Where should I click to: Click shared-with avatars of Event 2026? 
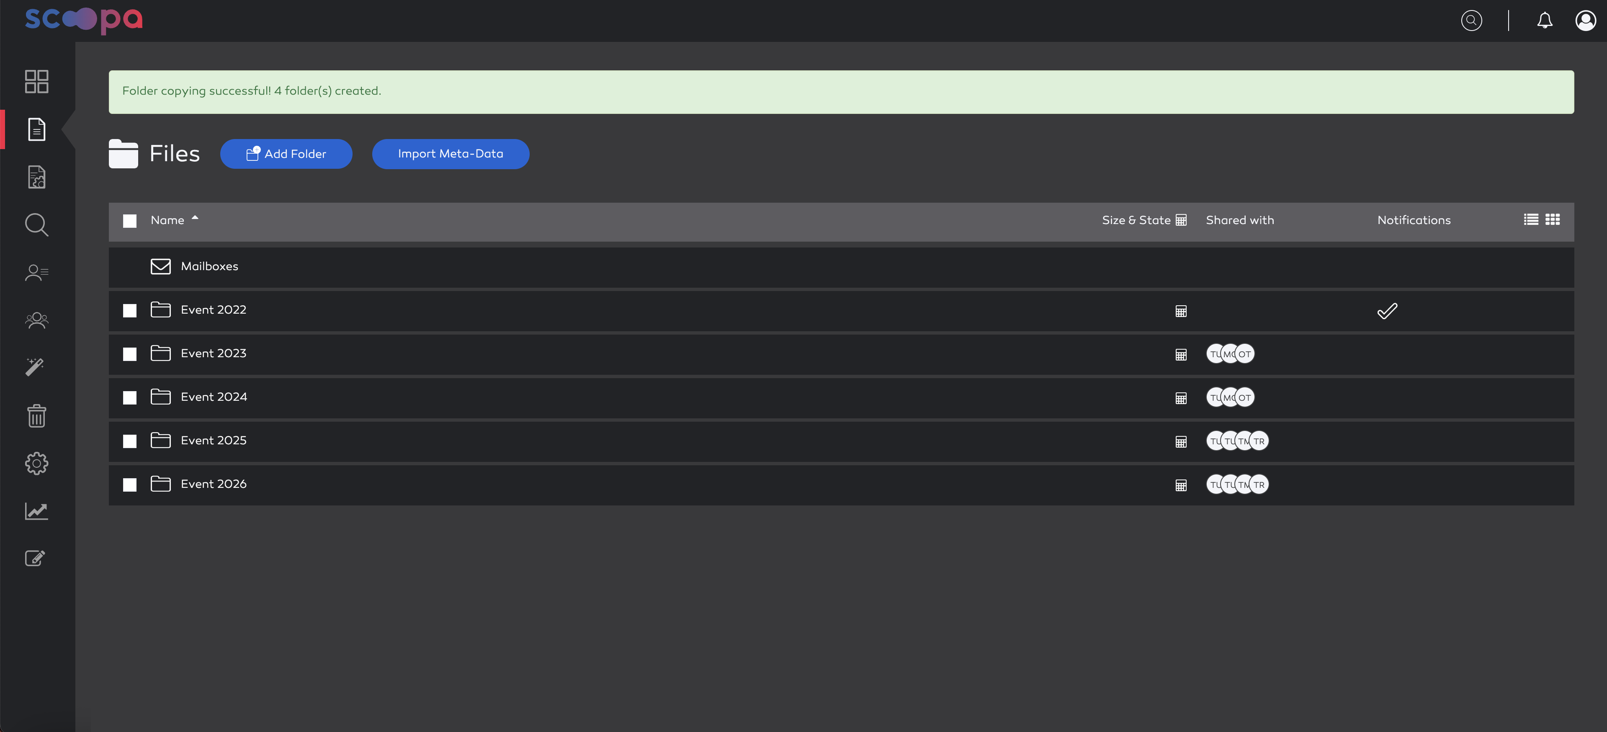pyautogui.click(x=1237, y=484)
